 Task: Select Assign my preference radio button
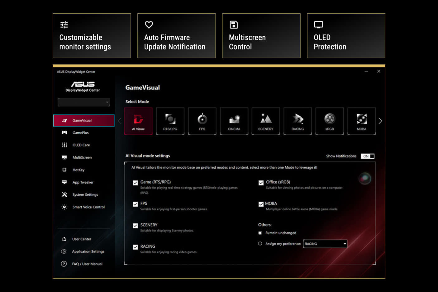[x=260, y=244]
